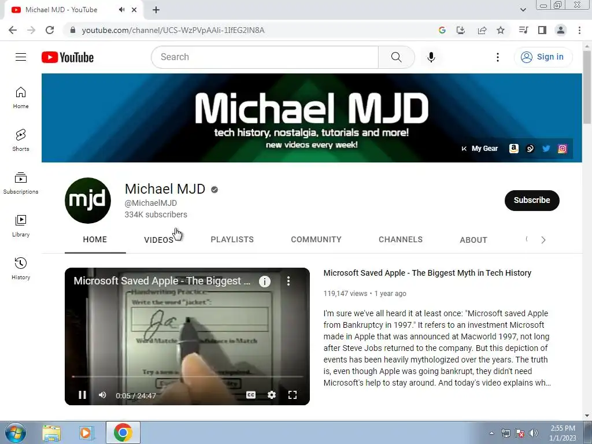Screen dimensions: 592x444
Task: Switch to the PLAYLISTS tab
Action: click(232, 239)
